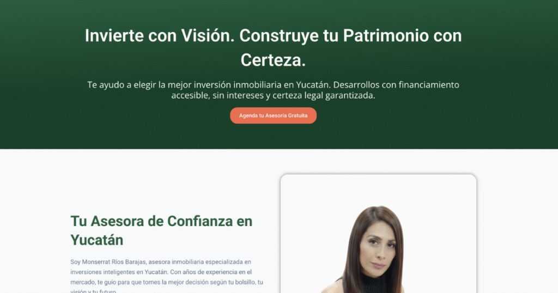The width and height of the screenshot is (558, 293).
Task: Click the hero subtitle line starting 'Te ayudo a elegir'
Action: (273, 84)
